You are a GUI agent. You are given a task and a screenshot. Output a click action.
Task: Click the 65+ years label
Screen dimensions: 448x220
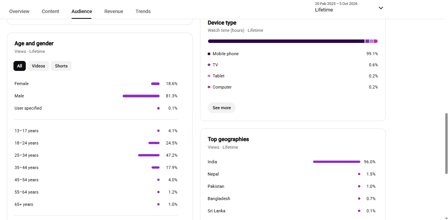pyautogui.click(x=24, y=204)
